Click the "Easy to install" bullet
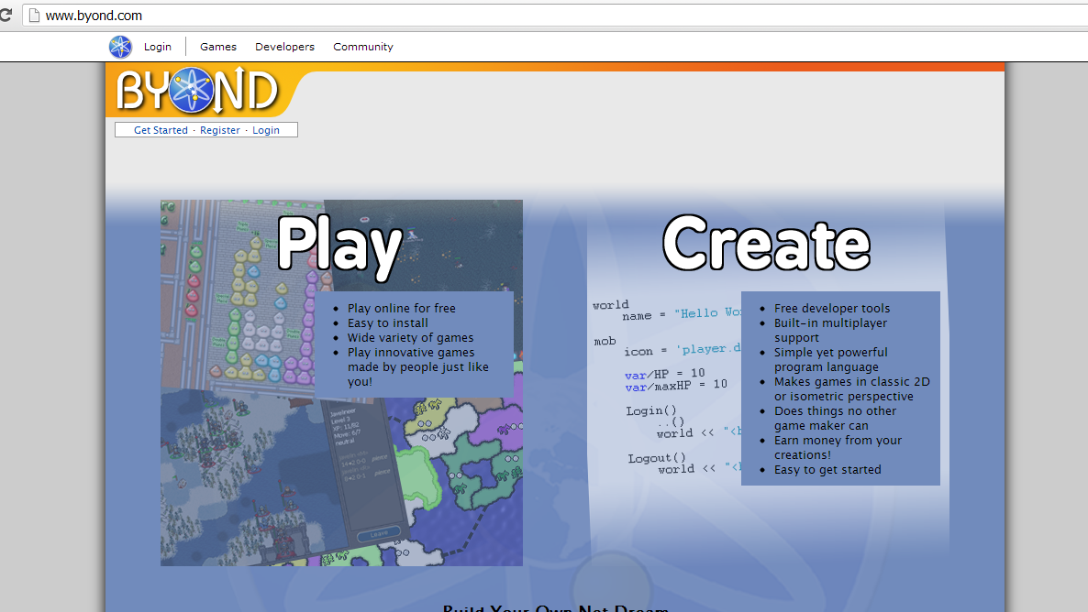The width and height of the screenshot is (1088, 612). pos(388,323)
